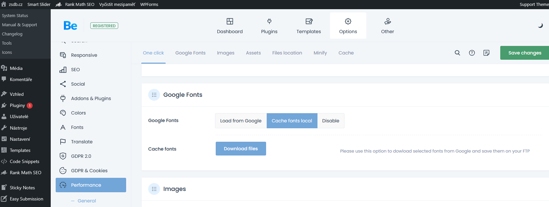The image size is (549, 207).
Task: Expand the Performance sidebar item
Action: 91,185
